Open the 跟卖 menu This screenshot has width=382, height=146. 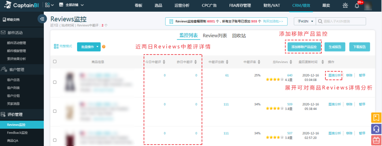click(x=326, y=5)
